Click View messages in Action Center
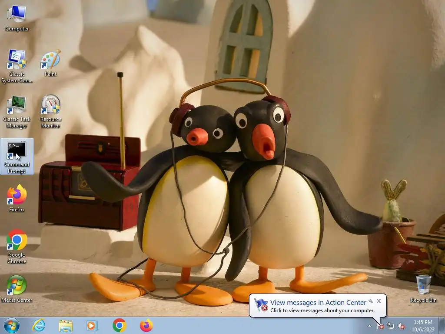445x334 pixels. (x=318, y=303)
